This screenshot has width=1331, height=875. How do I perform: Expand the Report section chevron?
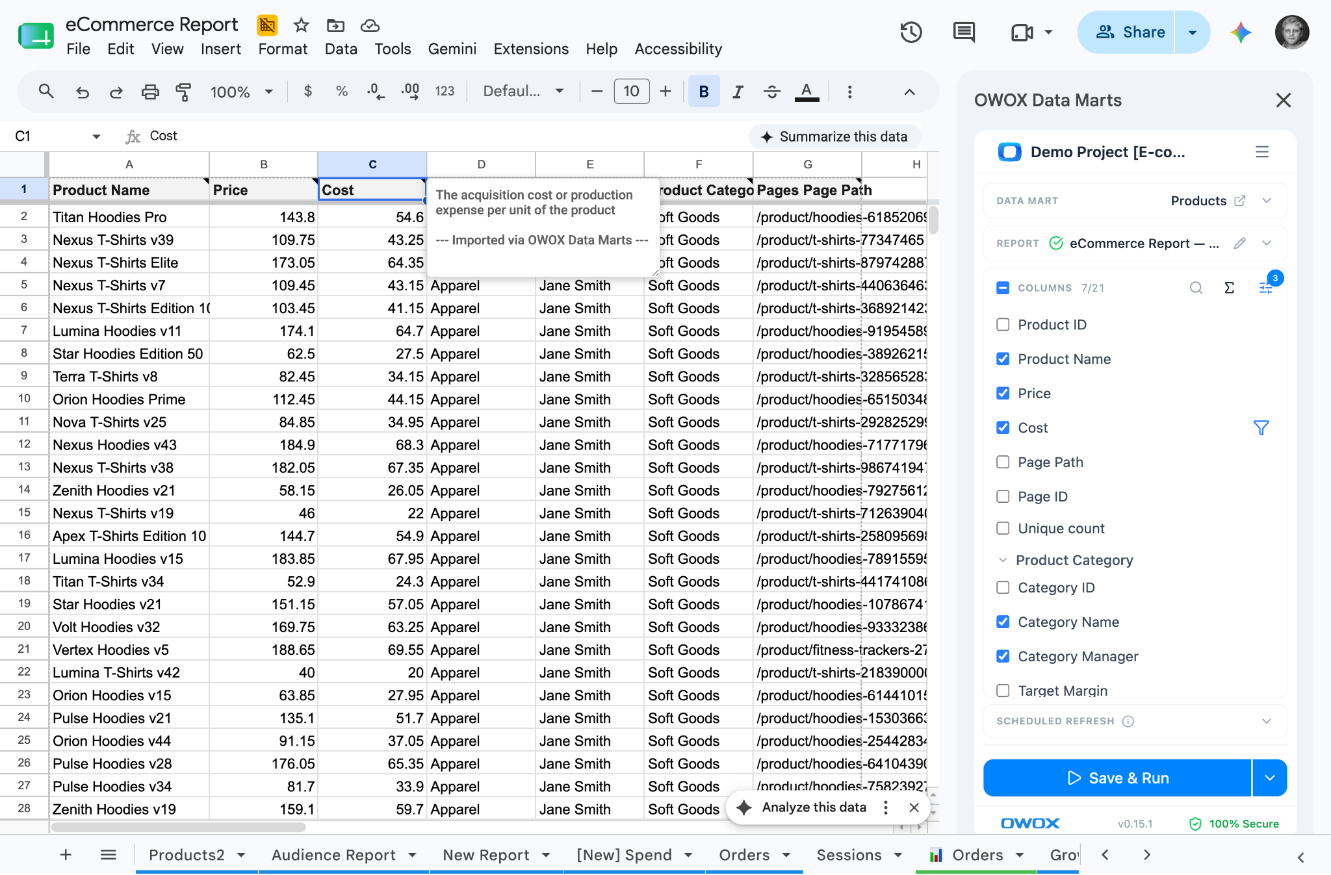1267,243
